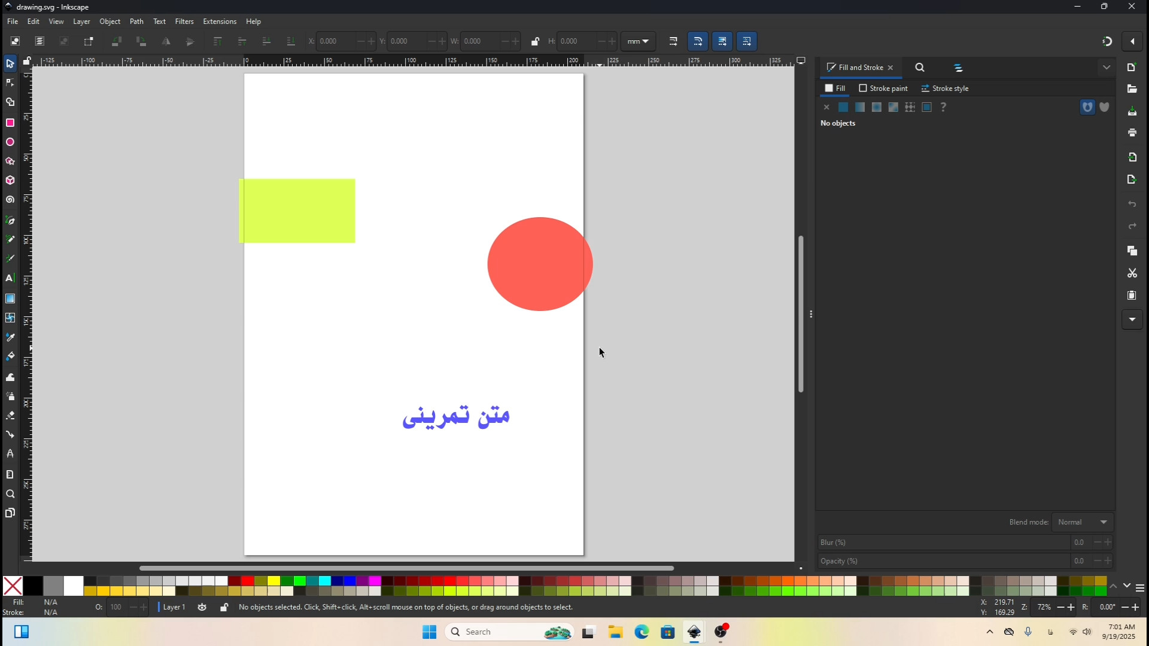Image resolution: width=1149 pixels, height=646 pixels.
Task: Select the Eraser tool
Action: click(10, 415)
